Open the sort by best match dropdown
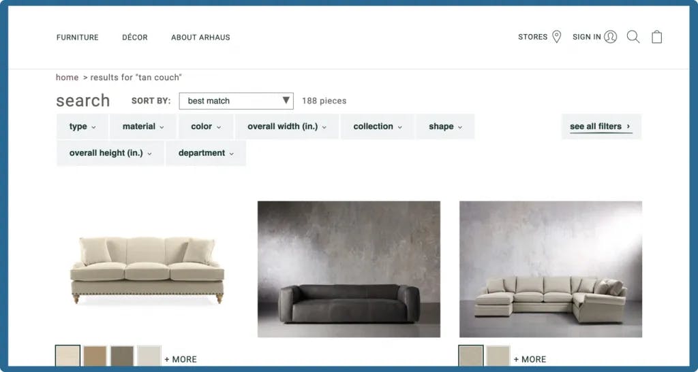 [x=237, y=101]
